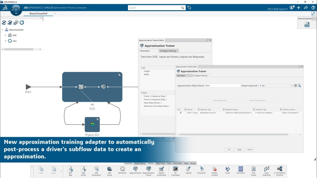Select the Approximation Trainer tool
The width and height of the screenshot is (317, 178).
148,171
